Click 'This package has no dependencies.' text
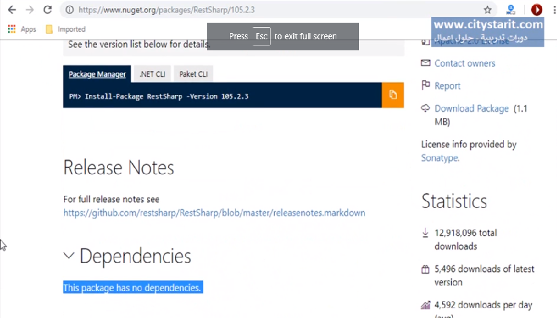The height and width of the screenshot is (318, 557). click(133, 287)
